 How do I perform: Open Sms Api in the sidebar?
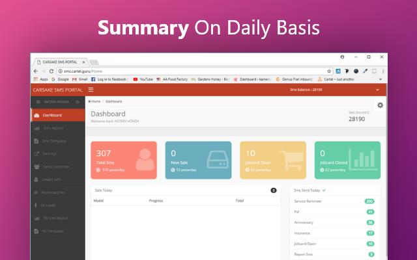(x=58, y=154)
